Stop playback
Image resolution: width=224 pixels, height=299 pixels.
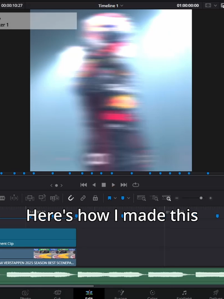[x=104, y=185]
